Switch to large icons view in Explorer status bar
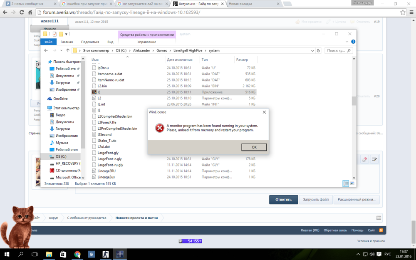Image resolution: width=416 pixels, height=260 pixels. tap(352, 183)
